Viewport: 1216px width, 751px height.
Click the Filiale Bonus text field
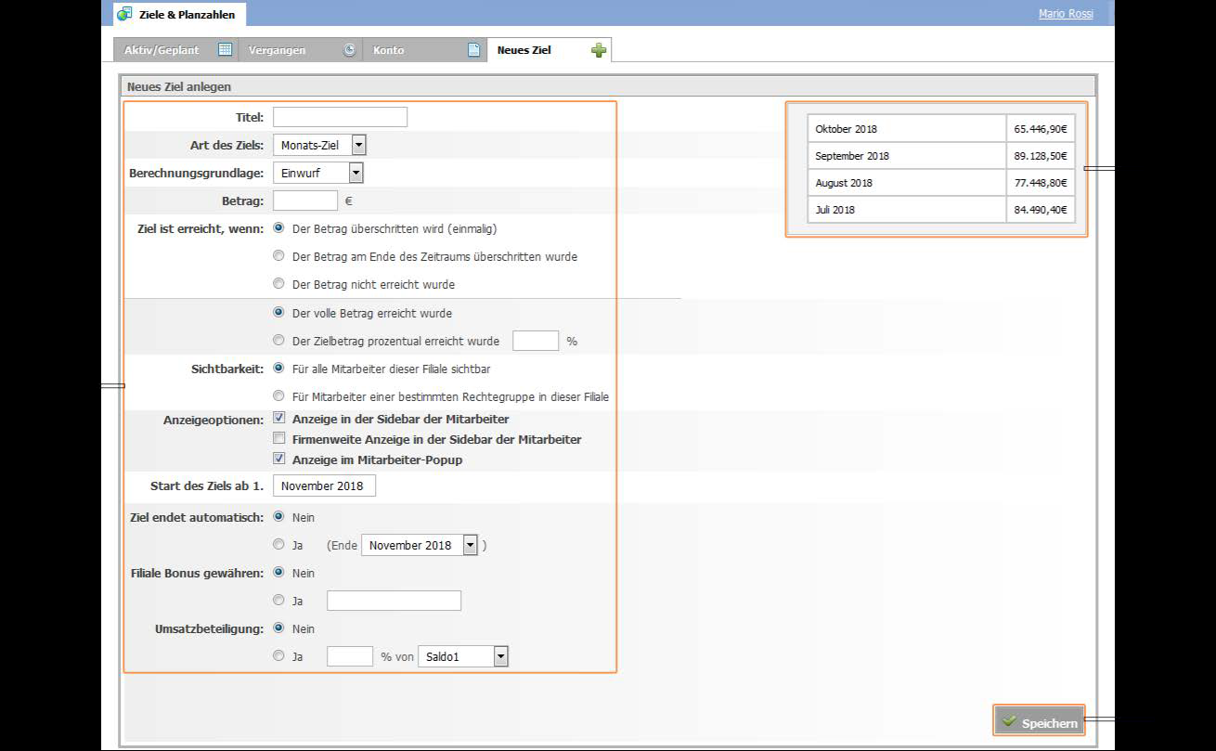coord(394,601)
